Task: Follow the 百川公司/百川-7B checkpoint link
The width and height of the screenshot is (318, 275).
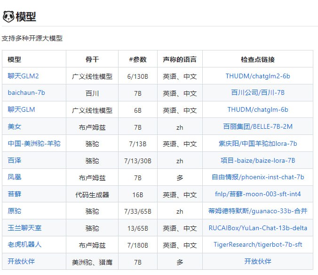Action: (x=258, y=93)
